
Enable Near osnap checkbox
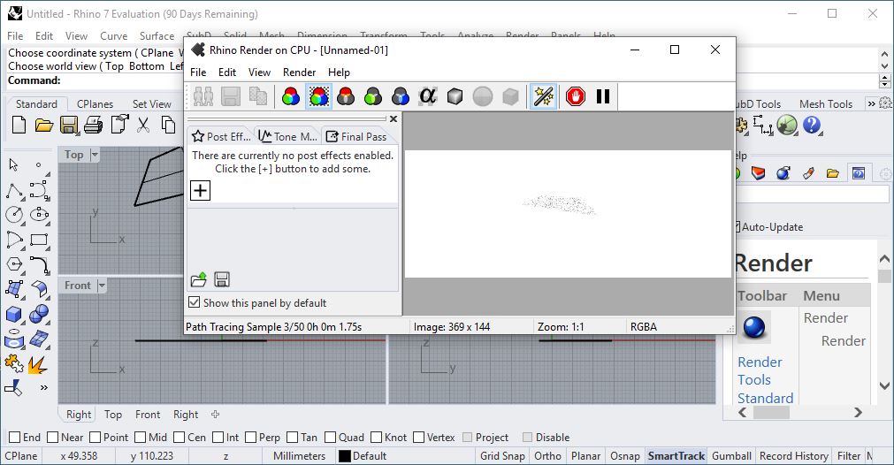(x=52, y=437)
